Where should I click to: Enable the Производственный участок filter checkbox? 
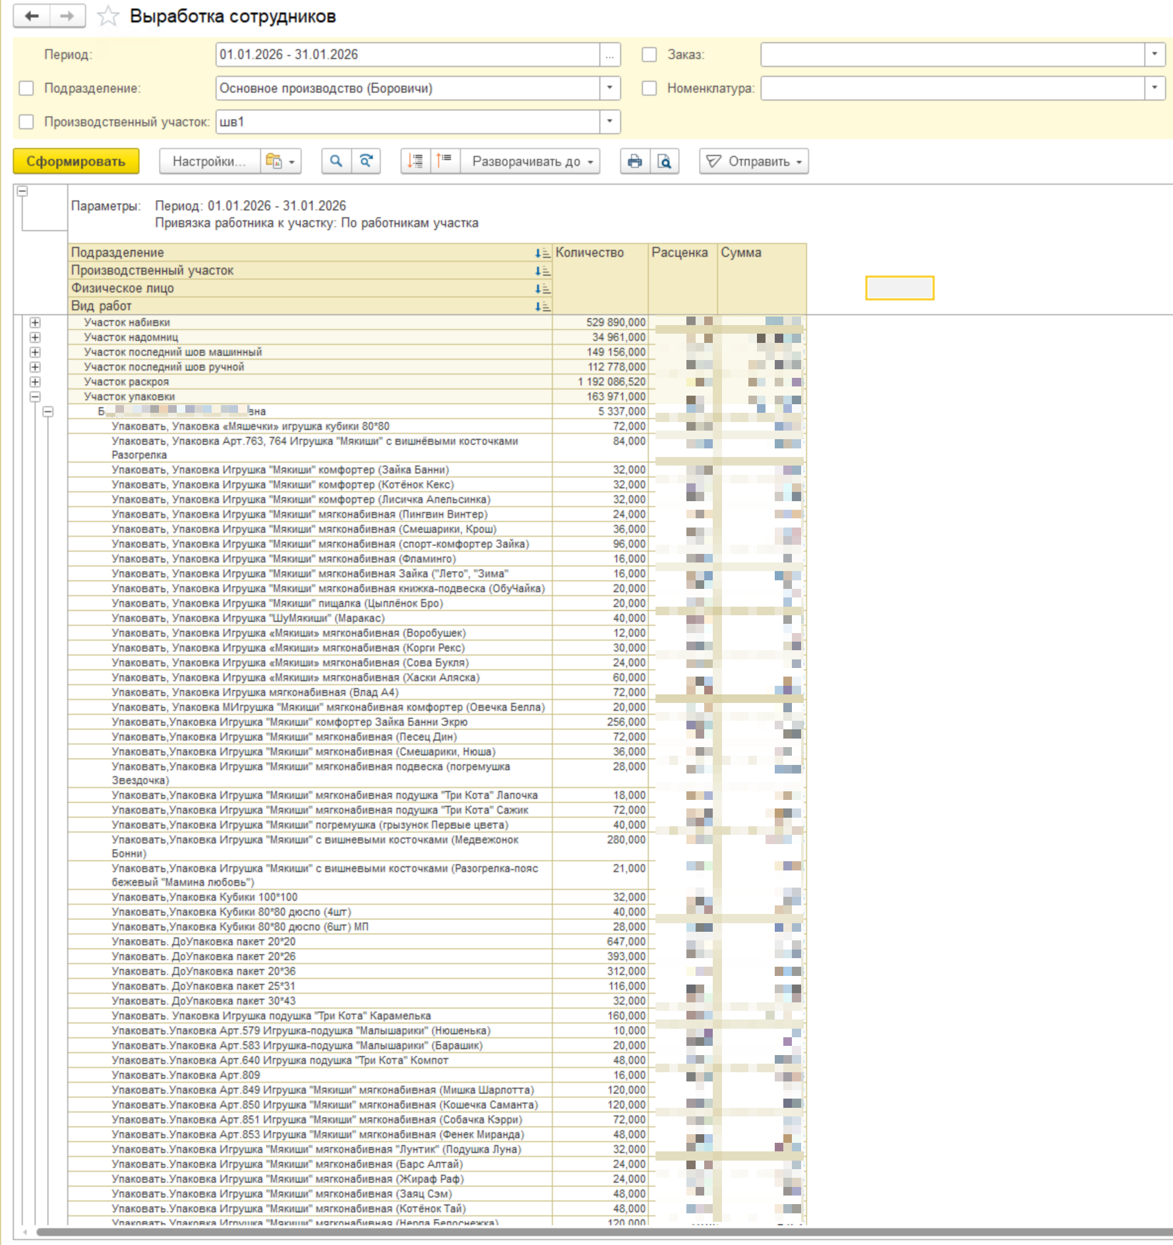pyautogui.click(x=26, y=122)
